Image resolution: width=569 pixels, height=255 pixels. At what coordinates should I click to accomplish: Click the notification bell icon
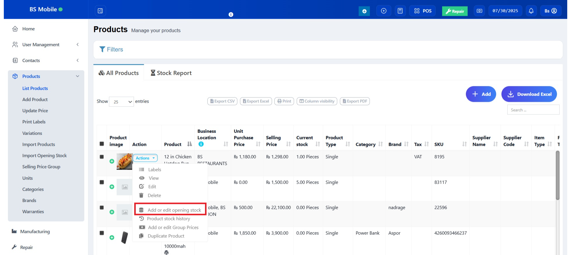tap(531, 11)
